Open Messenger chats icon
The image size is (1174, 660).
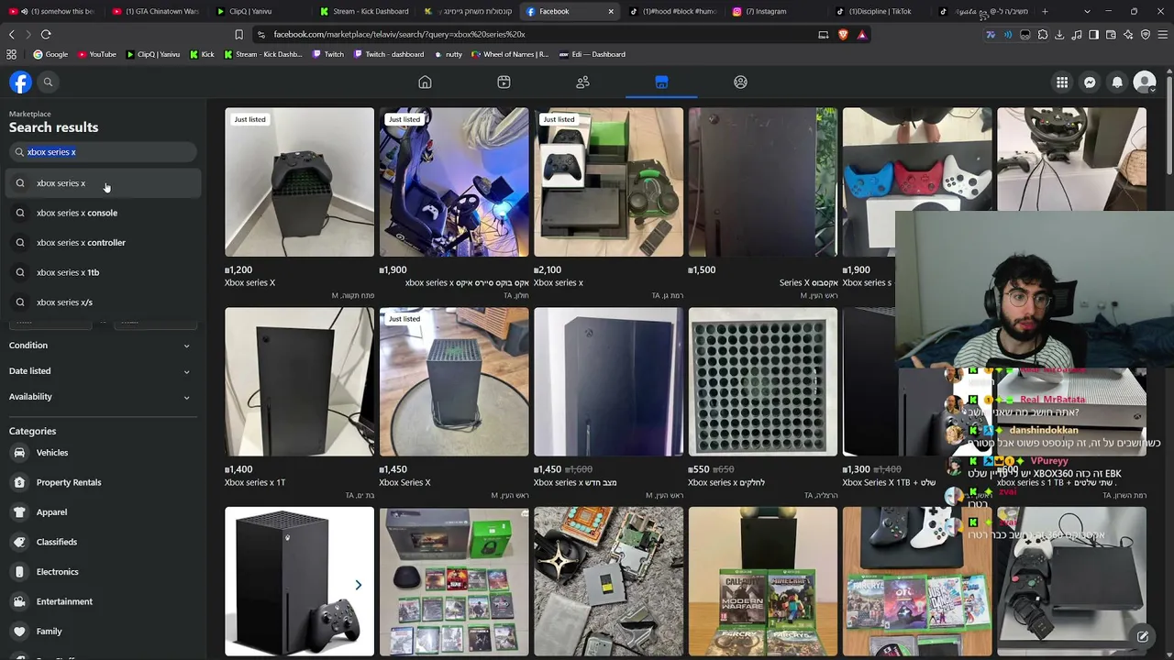(1090, 82)
